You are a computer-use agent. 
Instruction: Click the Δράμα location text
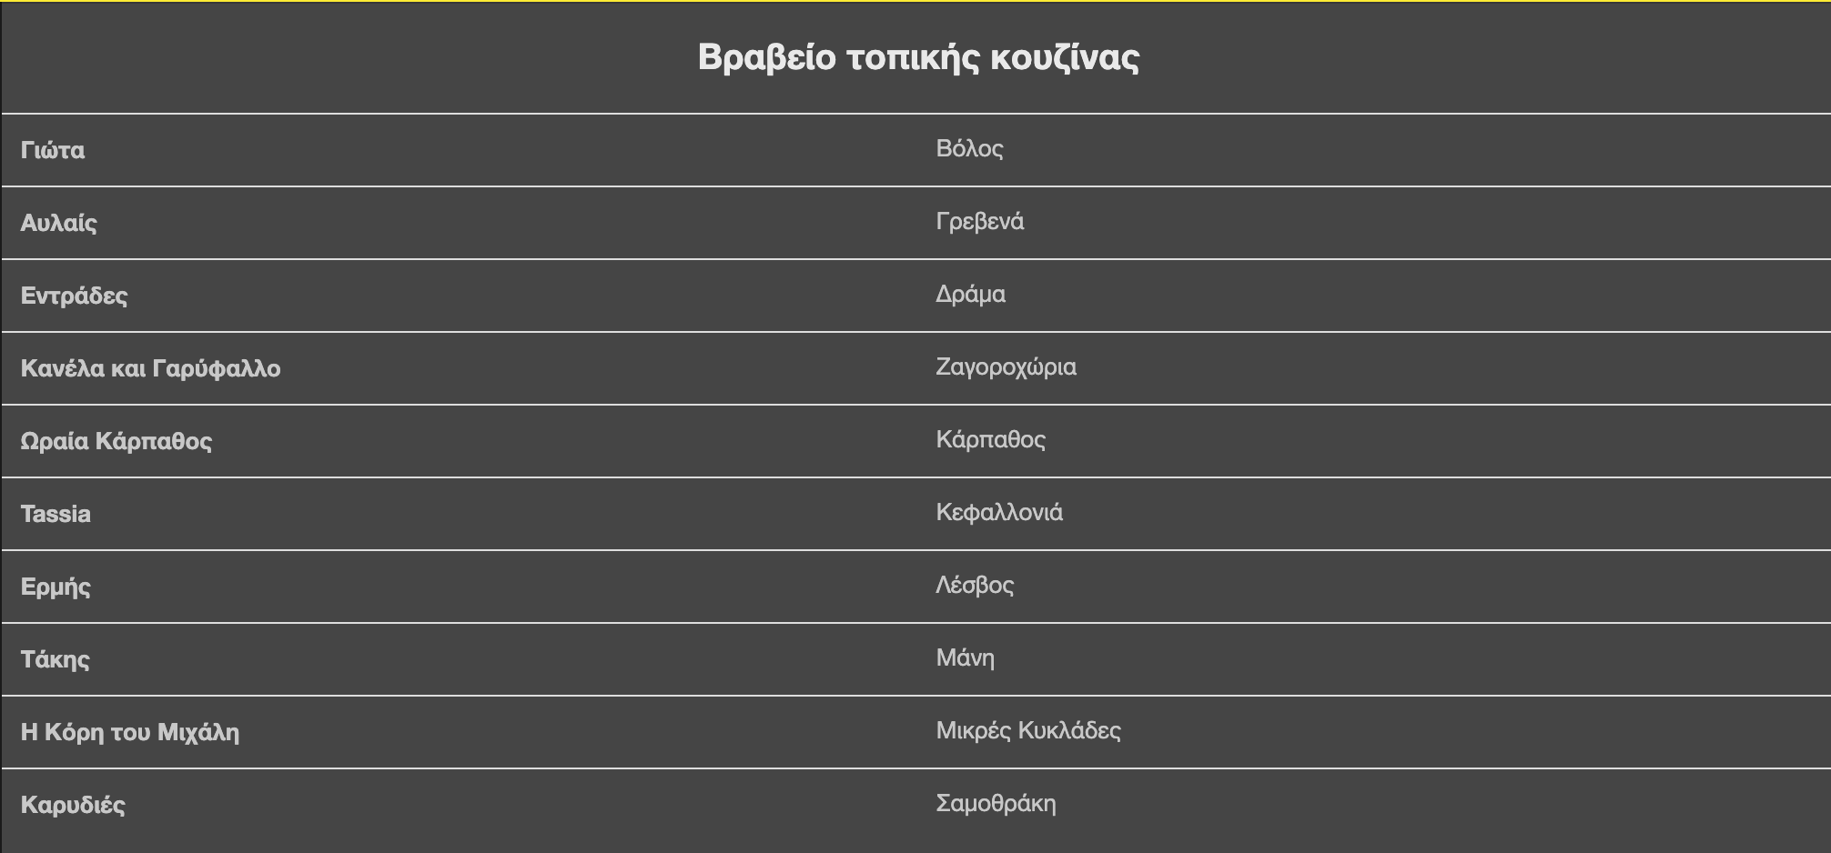(x=970, y=294)
